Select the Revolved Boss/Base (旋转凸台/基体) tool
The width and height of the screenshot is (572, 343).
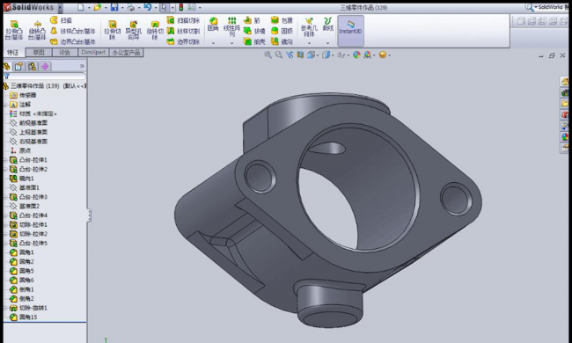point(37,31)
